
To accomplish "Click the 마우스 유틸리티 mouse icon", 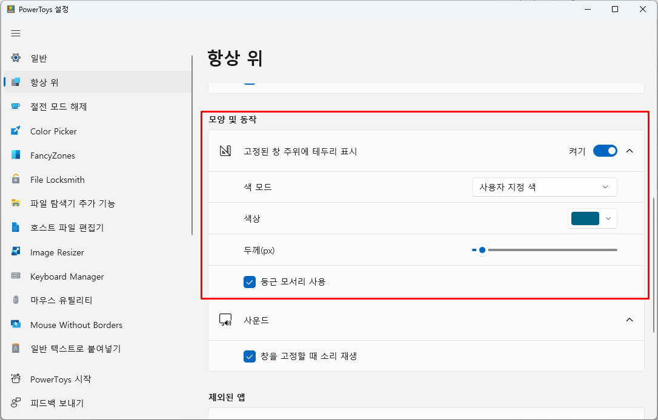I will coord(16,300).
